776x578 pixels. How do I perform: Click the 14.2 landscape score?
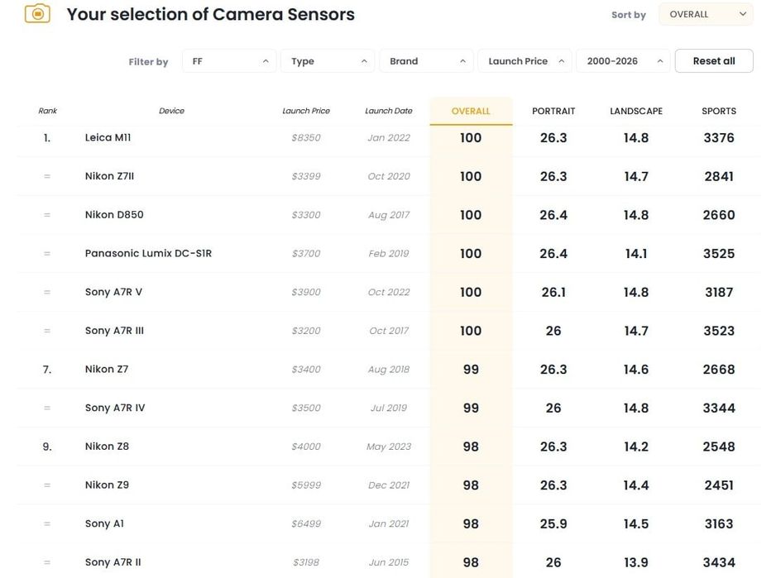[x=636, y=447]
